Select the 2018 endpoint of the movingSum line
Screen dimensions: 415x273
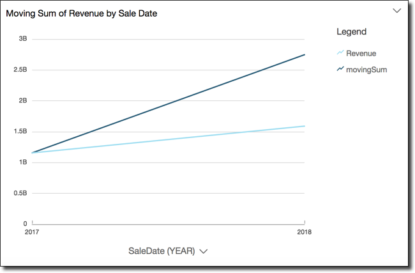(305, 55)
